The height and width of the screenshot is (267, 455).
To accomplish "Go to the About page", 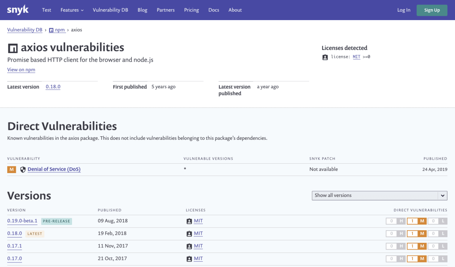I will [235, 10].
